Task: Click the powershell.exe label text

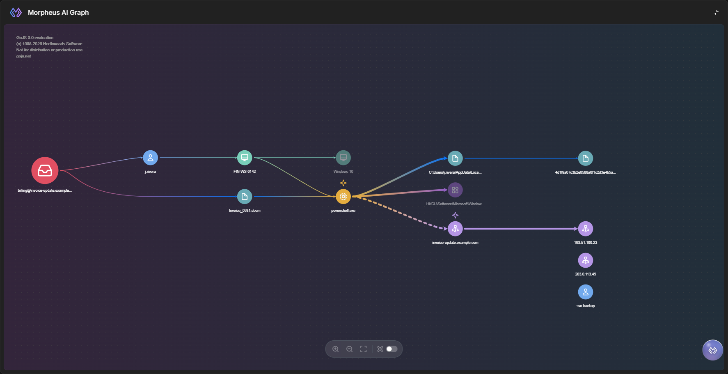Action: click(x=343, y=211)
